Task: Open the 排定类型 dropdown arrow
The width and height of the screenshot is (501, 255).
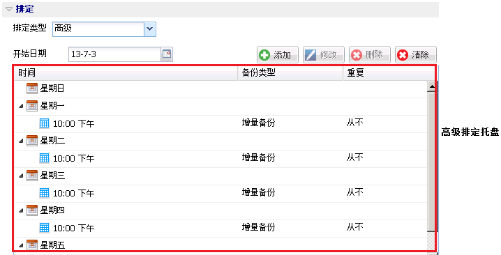Action: 150,29
